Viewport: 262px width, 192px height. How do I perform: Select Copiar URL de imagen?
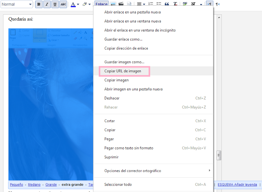pos(153,71)
